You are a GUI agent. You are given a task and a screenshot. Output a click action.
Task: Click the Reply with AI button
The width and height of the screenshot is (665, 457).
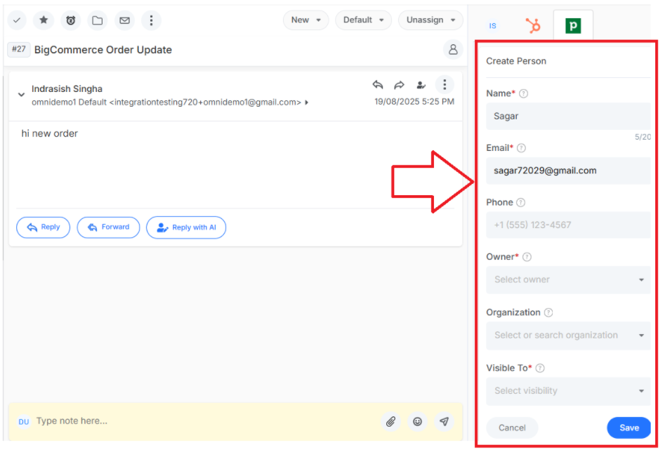(x=186, y=227)
